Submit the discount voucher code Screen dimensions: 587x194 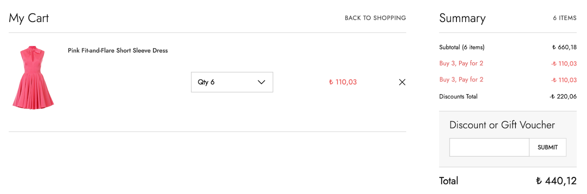(x=547, y=147)
